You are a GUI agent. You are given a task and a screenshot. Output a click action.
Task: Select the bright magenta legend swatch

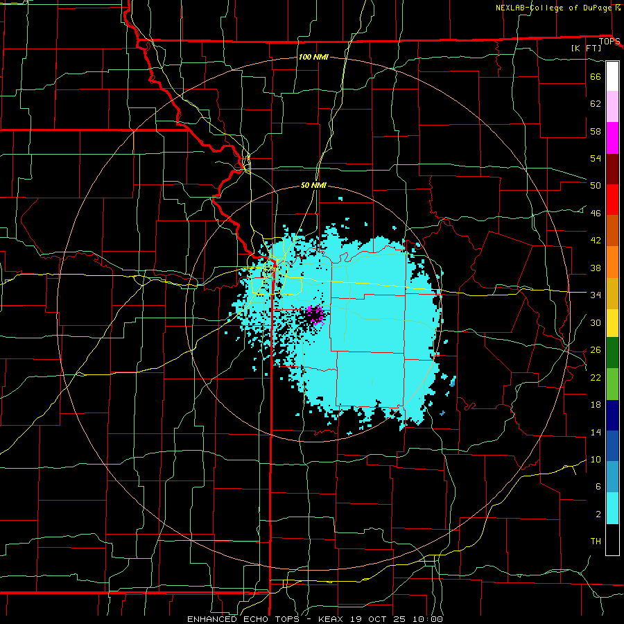point(612,138)
